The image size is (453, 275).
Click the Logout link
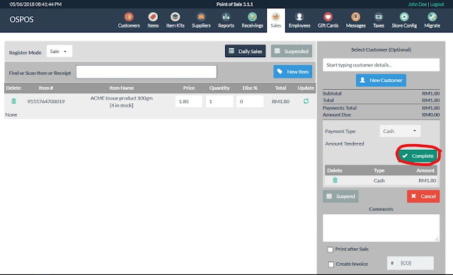point(437,4)
